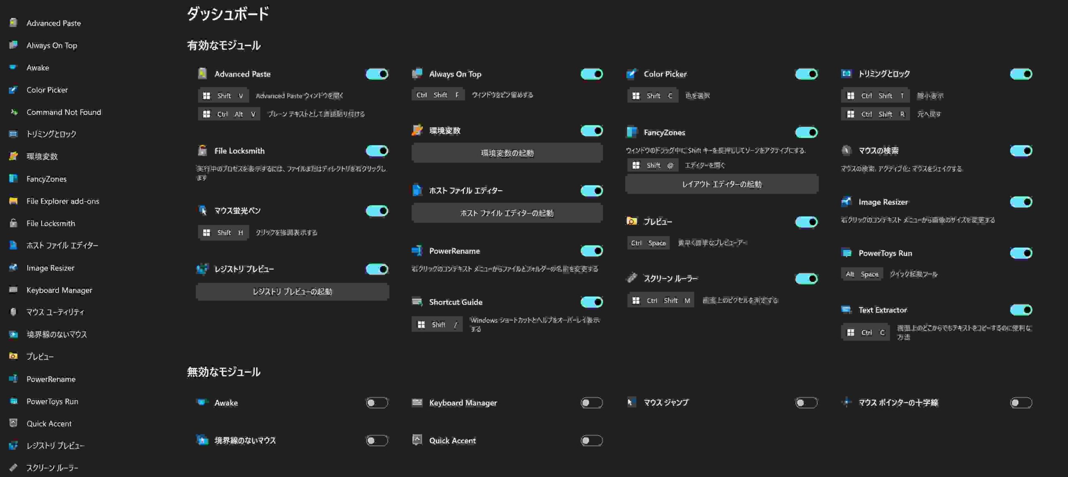This screenshot has height=477, width=1068.
Task: Go to マウス ユーティリティ in sidebar
Action: click(55, 312)
